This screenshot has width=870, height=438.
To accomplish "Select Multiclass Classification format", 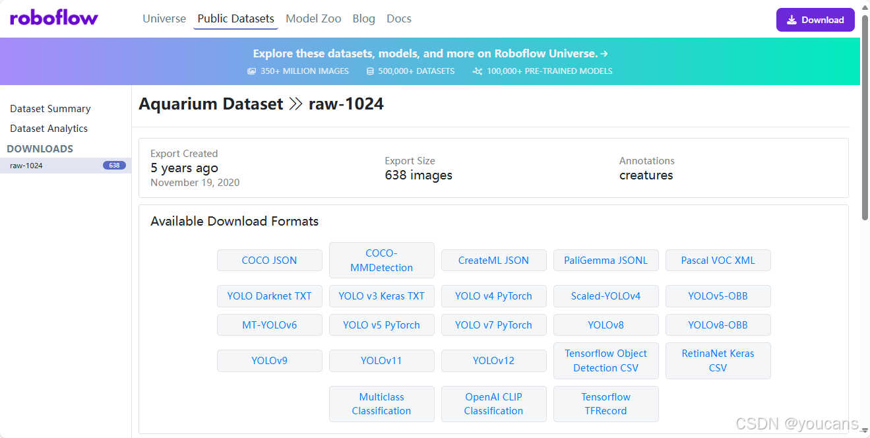I will pos(382,404).
